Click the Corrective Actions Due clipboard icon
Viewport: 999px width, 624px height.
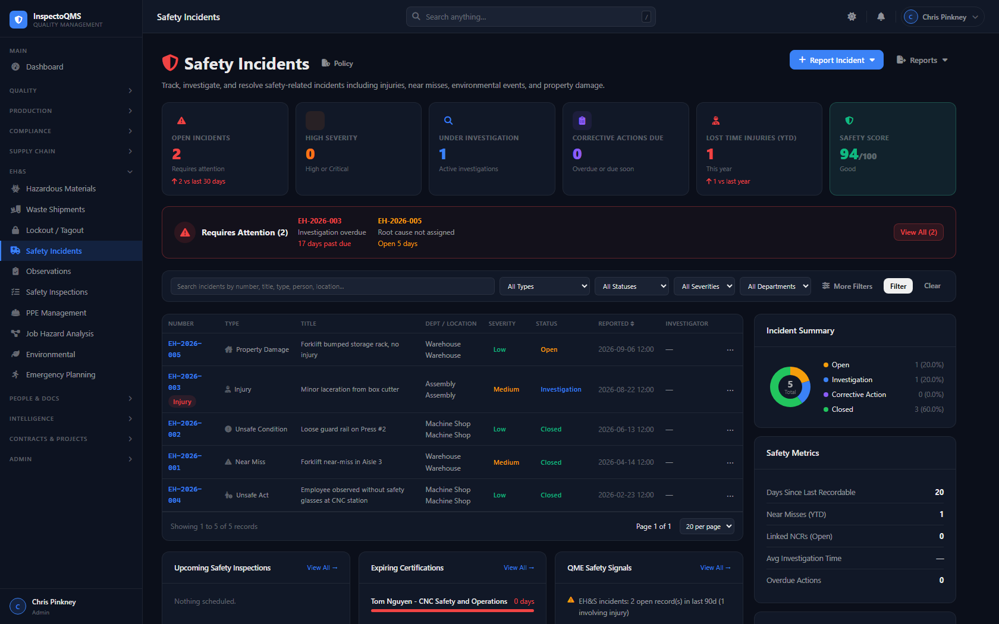[582, 121]
